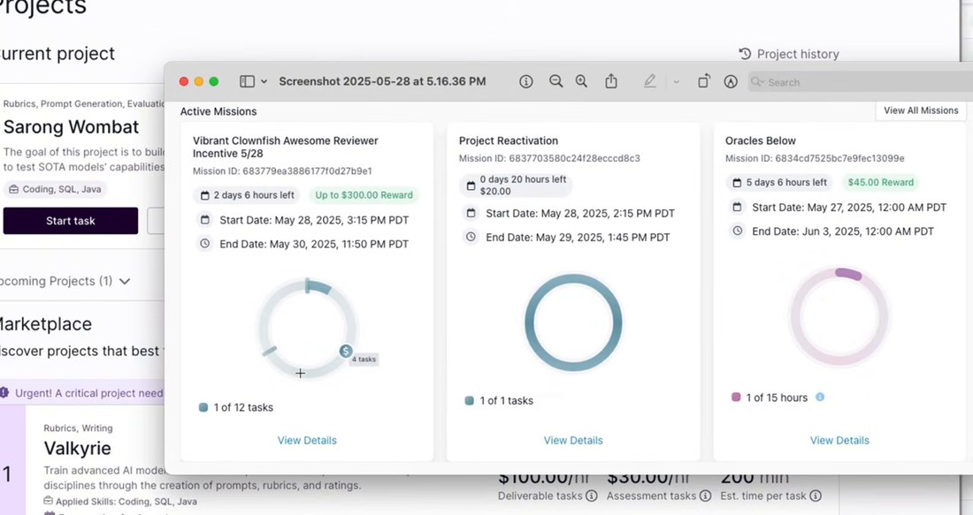Screen dimensions: 973x515
Task: Click the Vibrant Clownfish Mission ID text
Action: (282, 171)
